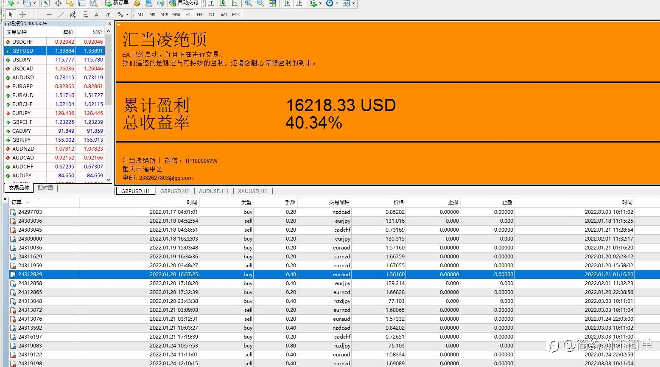Viewport: 660px width, 367px height.
Task: Open the clock periodicity dropdown arrow
Action: point(337,3)
